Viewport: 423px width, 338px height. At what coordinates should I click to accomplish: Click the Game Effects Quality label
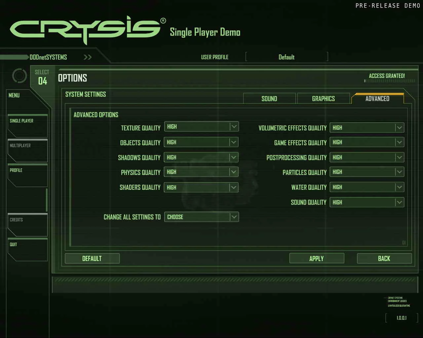(x=300, y=143)
